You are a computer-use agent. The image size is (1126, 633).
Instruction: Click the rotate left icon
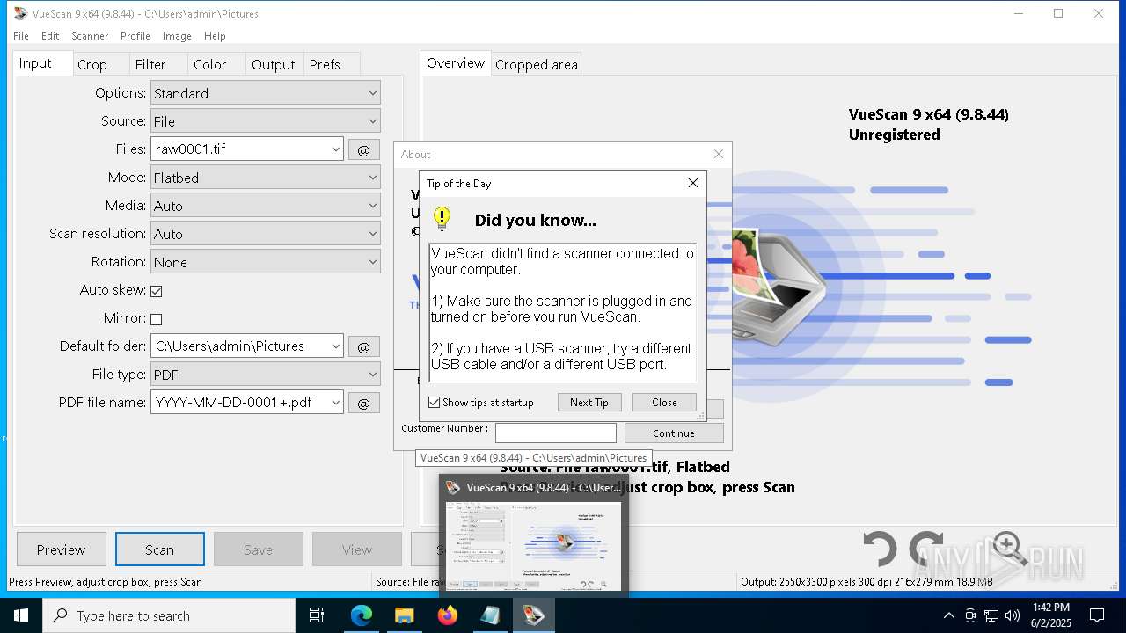tap(880, 549)
